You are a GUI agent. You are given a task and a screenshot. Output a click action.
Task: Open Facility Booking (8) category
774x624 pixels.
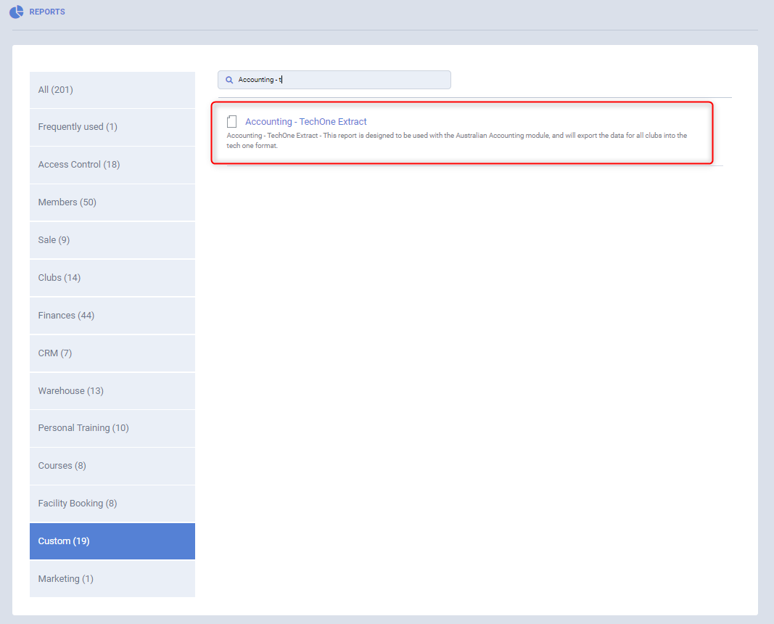tap(112, 504)
